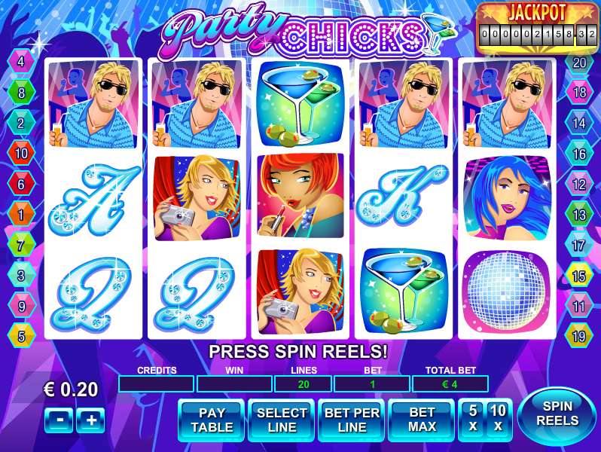This screenshot has width=601, height=452.
Task: Increase coin value with plus button
Action: click(x=90, y=420)
